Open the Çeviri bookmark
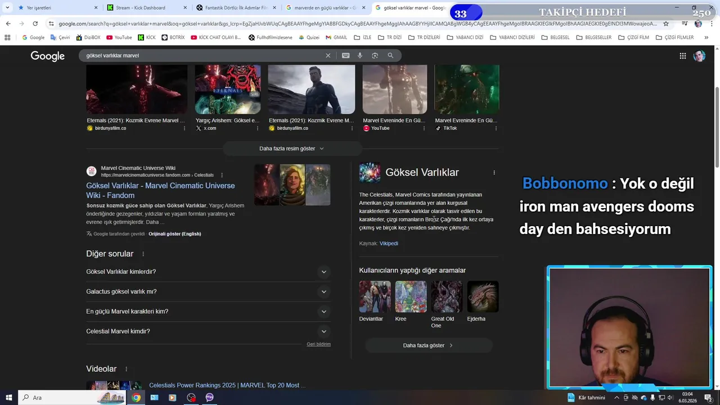 click(x=60, y=38)
